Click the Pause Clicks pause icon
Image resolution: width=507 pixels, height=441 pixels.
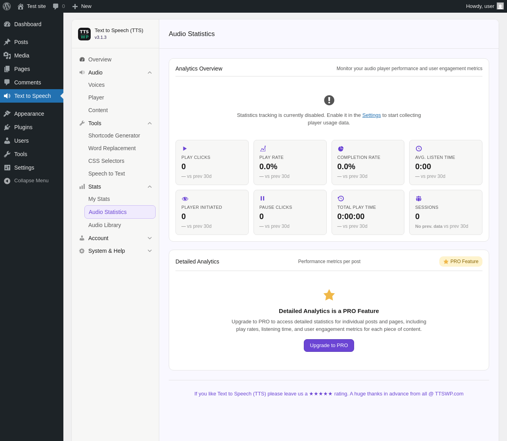click(x=262, y=199)
